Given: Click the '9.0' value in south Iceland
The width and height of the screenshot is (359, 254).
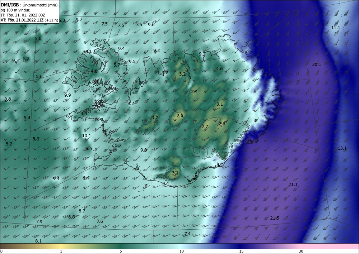Looking at the screenshot, I should [x=144, y=150].
